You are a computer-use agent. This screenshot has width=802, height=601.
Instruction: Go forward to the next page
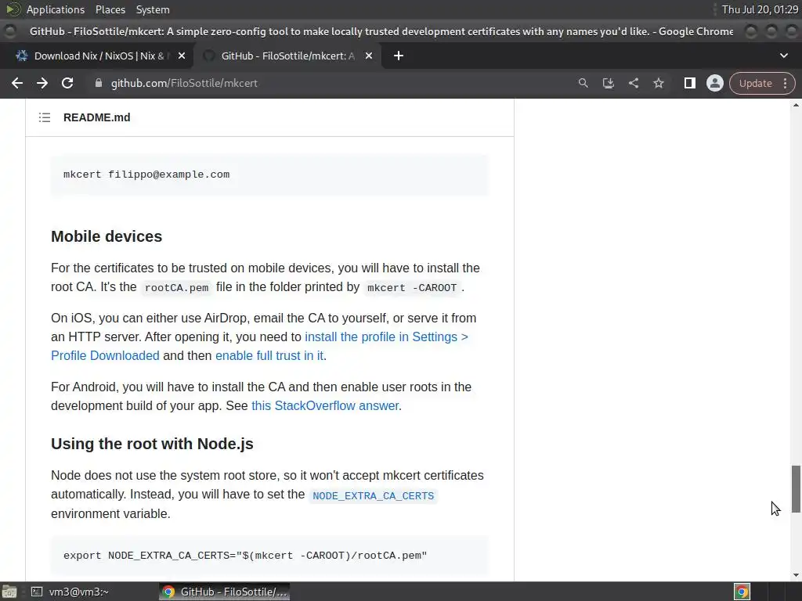pos(42,83)
